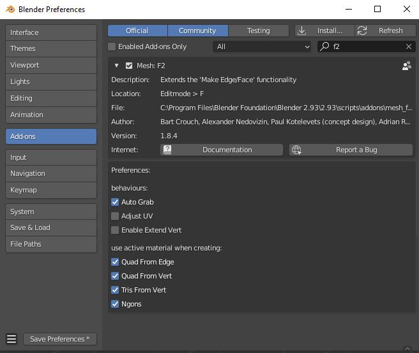Click the 'Editmode > F' location text
The width and height of the screenshot is (419, 353).
(182, 94)
